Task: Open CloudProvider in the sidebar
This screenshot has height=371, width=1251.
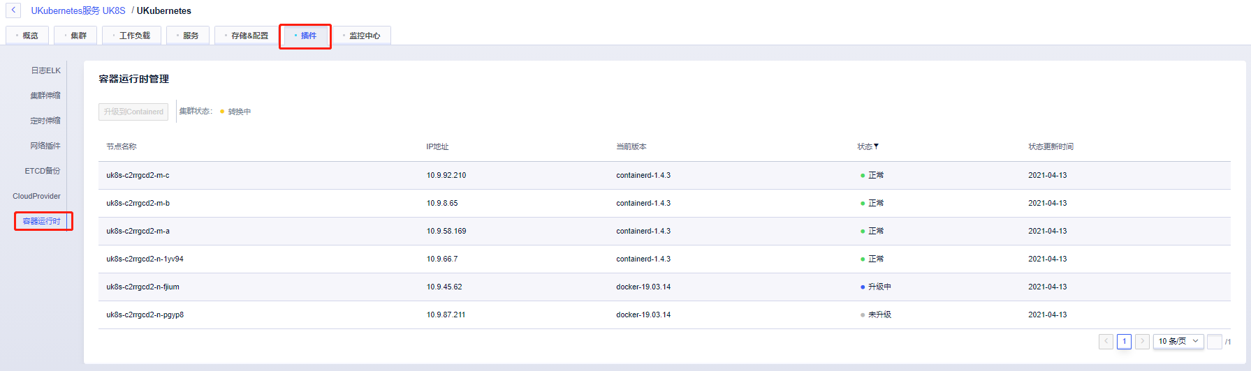Action: pyautogui.click(x=37, y=196)
